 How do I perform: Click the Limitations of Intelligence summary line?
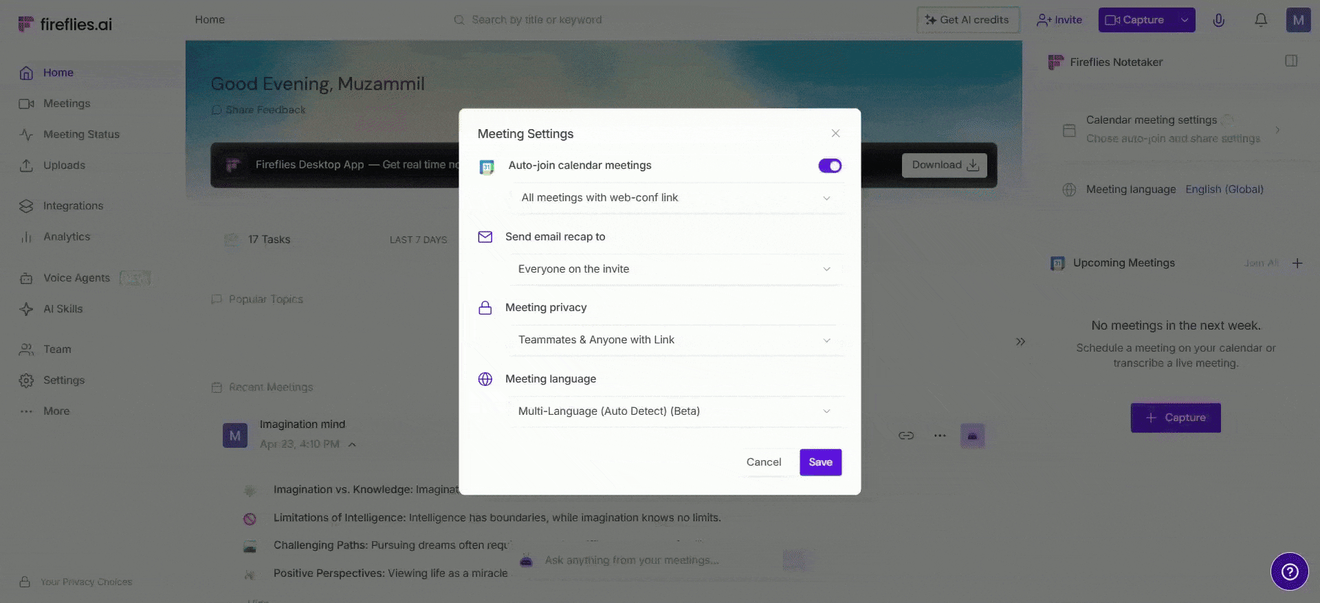497,518
